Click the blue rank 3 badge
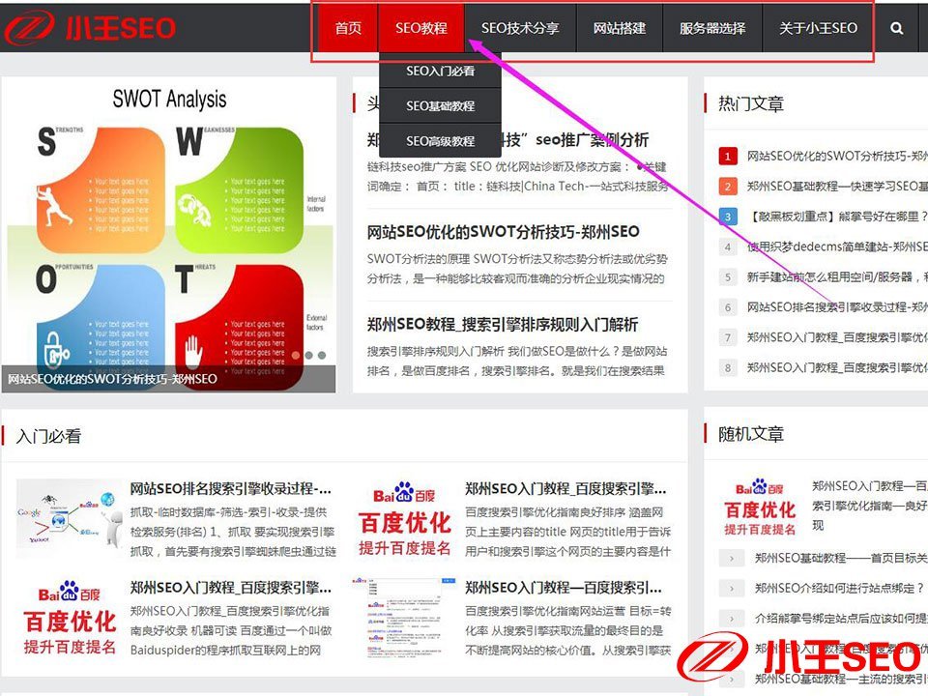Image resolution: width=928 pixels, height=696 pixels. [727, 217]
